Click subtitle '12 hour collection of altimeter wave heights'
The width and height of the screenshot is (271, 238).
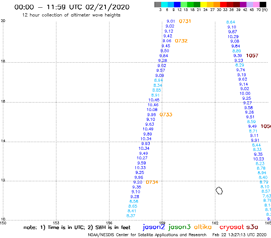[71, 15]
